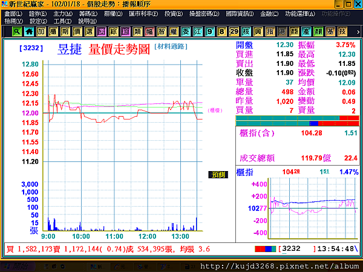Click the 昨量 value 1,020
The image size is (363, 272).
pos(285,102)
